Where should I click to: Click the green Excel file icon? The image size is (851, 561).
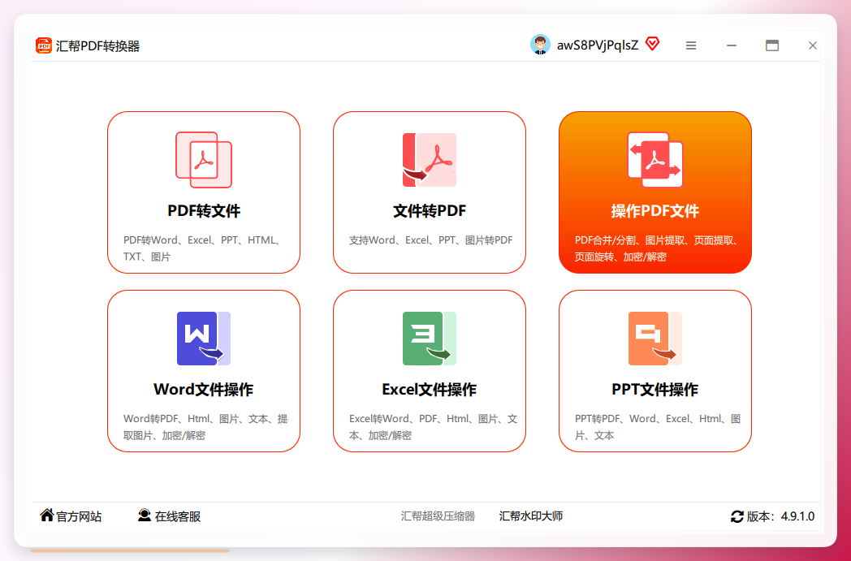[x=430, y=339]
